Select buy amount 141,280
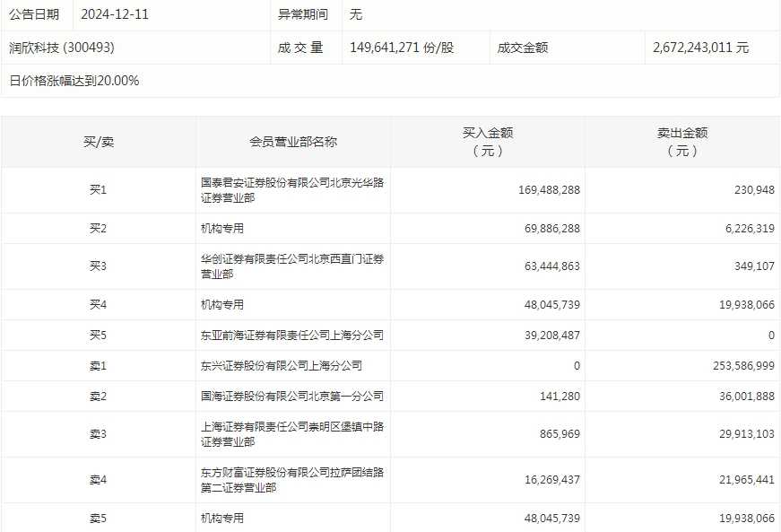Image resolution: width=781 pixels, height=532 pixels. click(560, 396)
